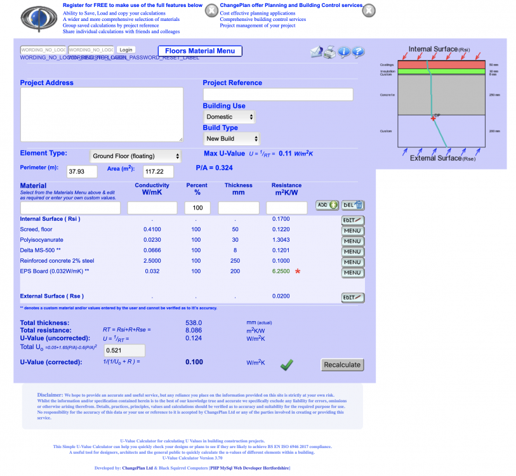Viewport: 516px width, 476px height.
Task: Click the empty Conductivity input
Action: (x=152, y=208)
